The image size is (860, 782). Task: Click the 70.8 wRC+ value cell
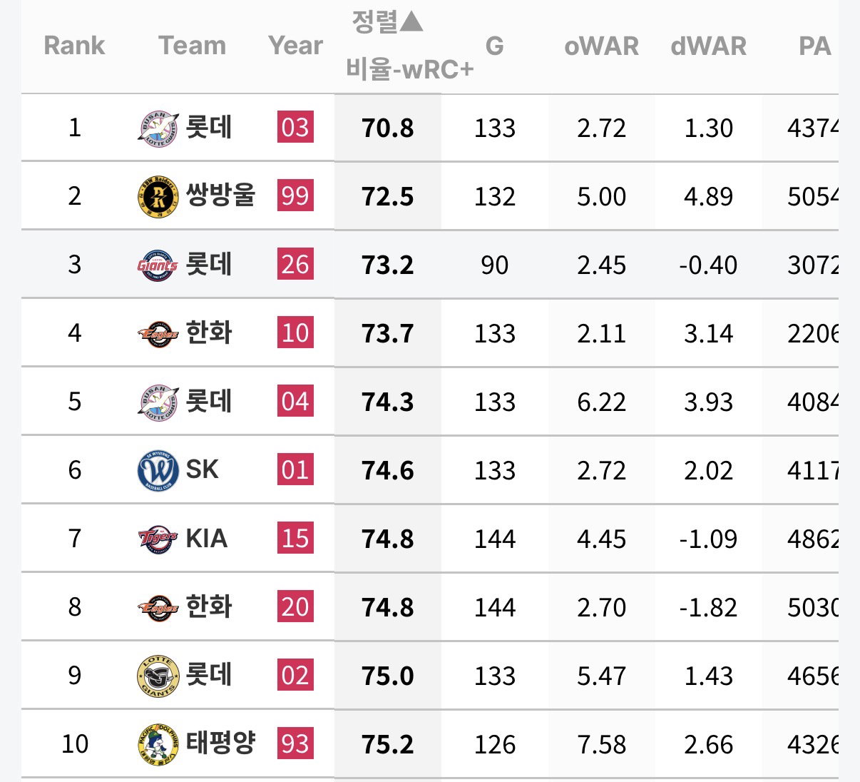tap(387, 128)
